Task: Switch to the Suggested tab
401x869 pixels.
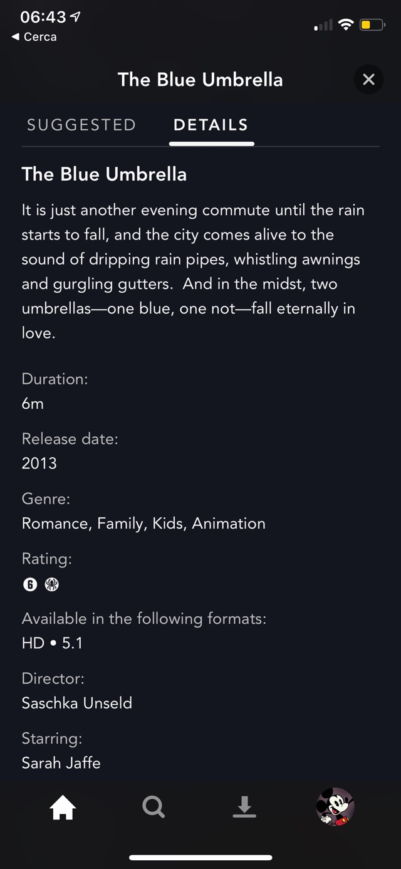Action: coord(81,125)
